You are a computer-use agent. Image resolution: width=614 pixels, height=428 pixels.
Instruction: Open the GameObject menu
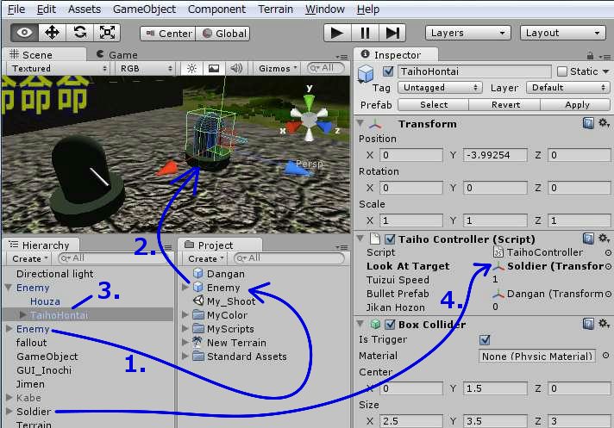coord(144,9)
